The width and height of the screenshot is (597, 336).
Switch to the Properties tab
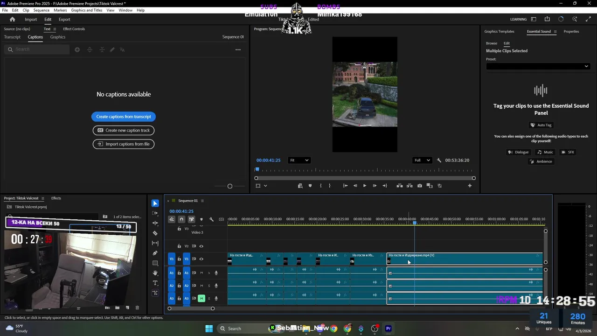pos(571,32)
